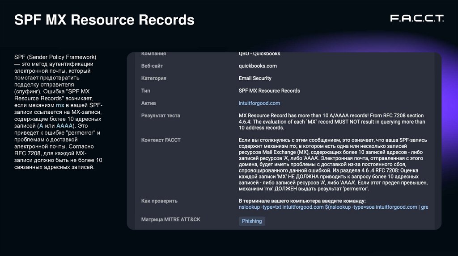The width and height of the screenshot is (458, 256).
Task: Click the F.A.C.C.T. logo
Action: [417, 18]
